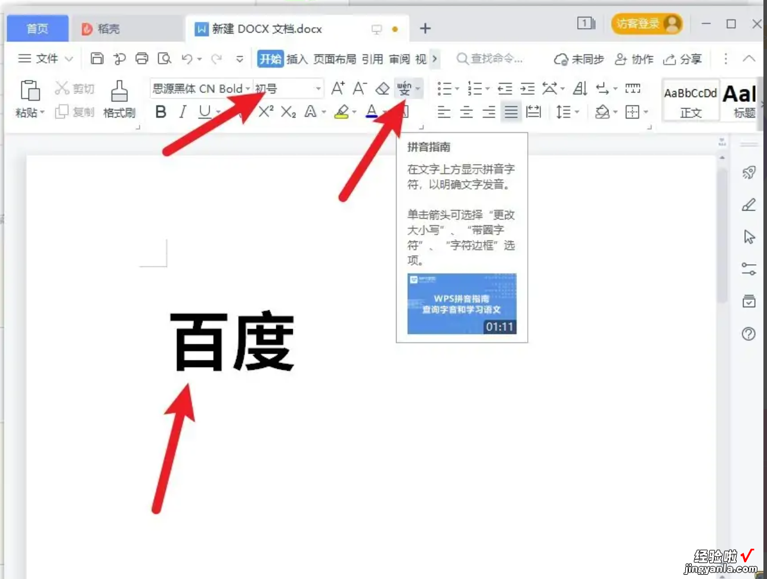Set Center paragraph alignment

point(466,112)
